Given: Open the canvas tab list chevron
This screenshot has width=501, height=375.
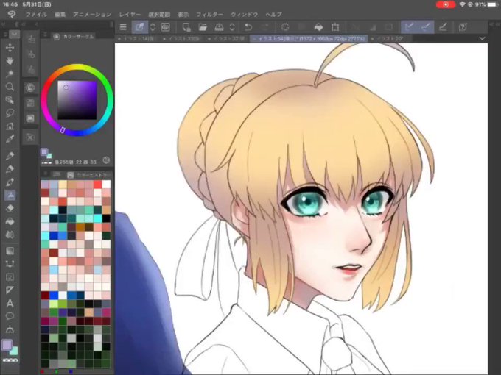Looking at the screenshot, I should (x=482, y=38).
